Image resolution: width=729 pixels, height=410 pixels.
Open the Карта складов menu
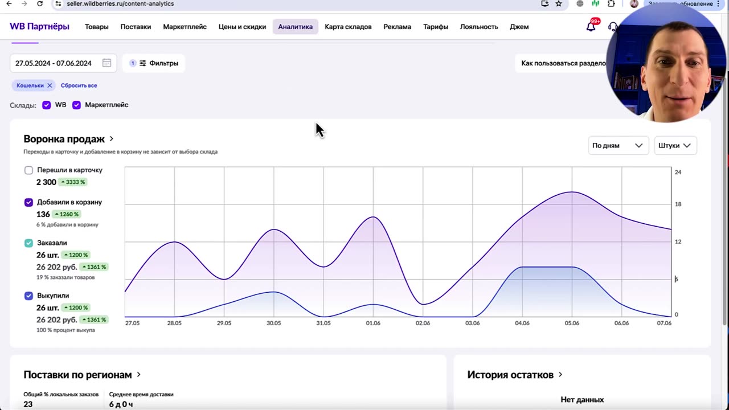(x=348, y=27)
